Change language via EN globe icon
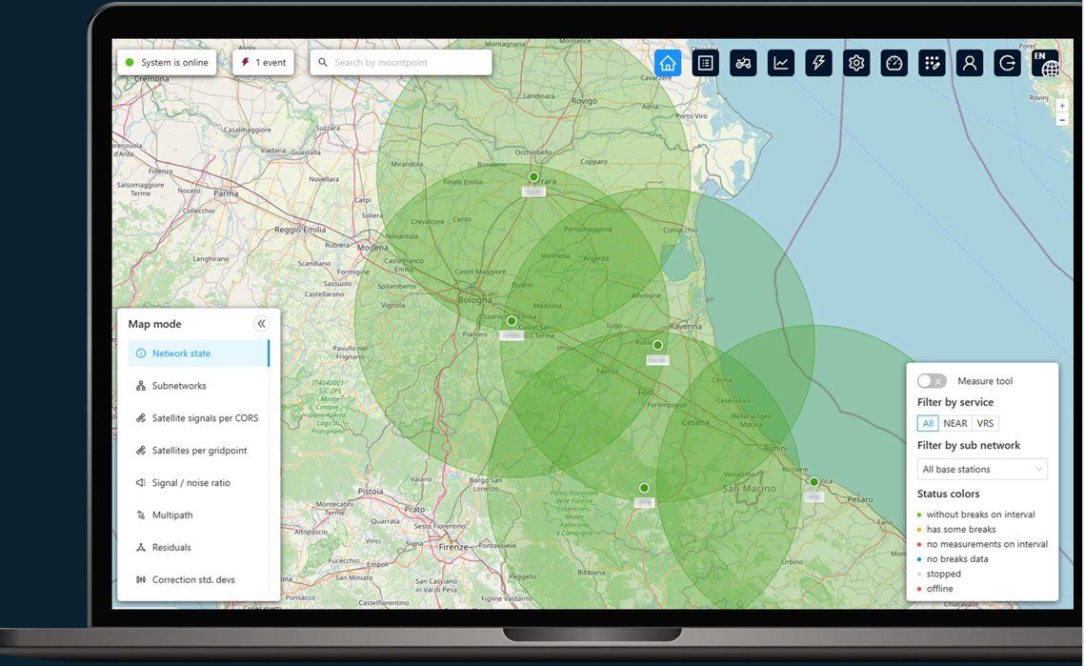Image resolution: width=1084 pixels, height=666 pixels. (x=1045, y=63)
